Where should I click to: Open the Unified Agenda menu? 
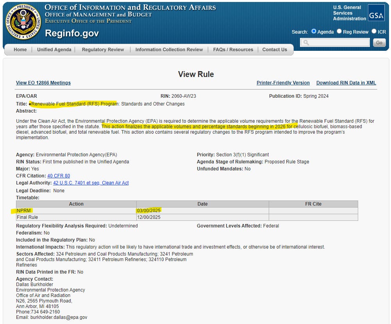tap(54, 50)
